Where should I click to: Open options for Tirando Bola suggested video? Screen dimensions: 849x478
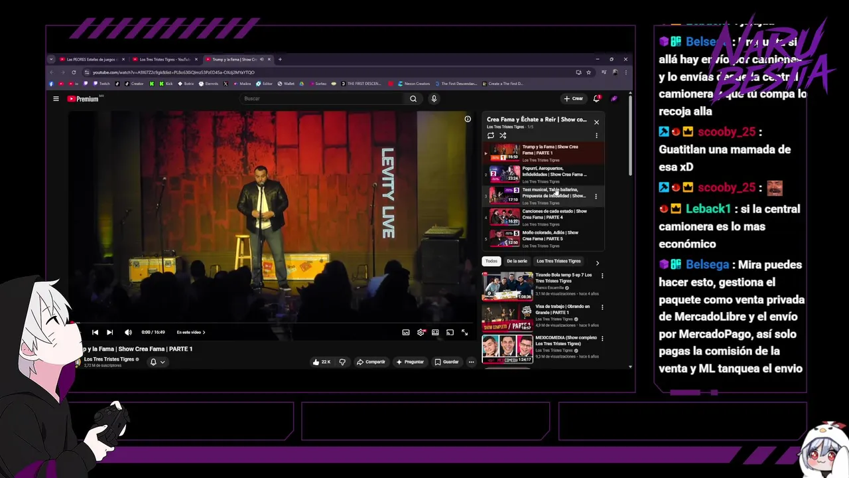[602, 276]
